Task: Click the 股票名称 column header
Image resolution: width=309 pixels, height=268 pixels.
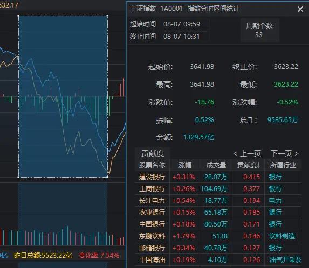Action: click(x=152, y=165)
